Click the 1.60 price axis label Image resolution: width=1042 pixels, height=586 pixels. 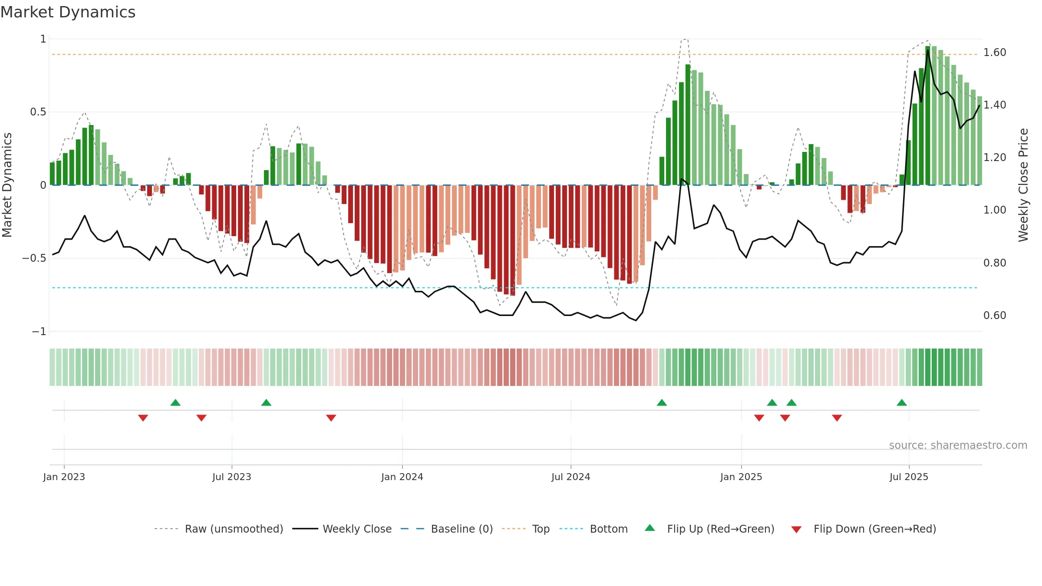point(995,53)
